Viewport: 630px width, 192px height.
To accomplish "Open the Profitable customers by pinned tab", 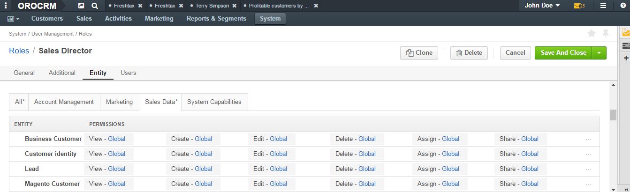I will [x=279, y=6].
